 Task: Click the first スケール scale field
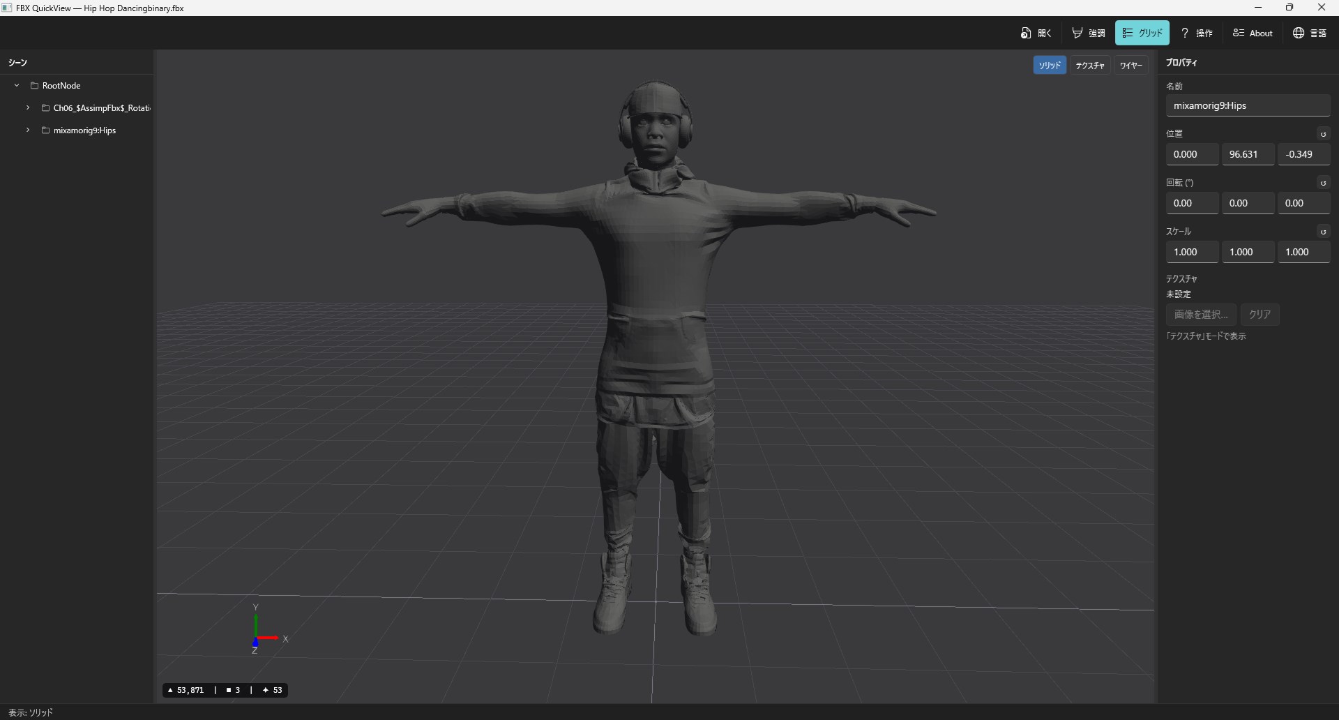1193,252
